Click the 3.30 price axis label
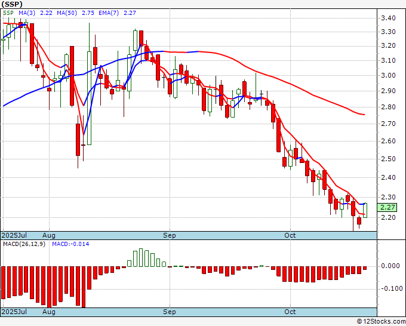Viewport: 406px width, 326px height. (x=388, y=32)
